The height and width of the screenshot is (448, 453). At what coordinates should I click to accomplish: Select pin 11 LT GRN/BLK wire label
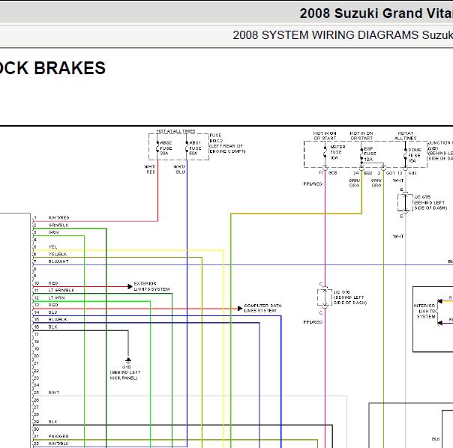pyautogui.click(x=61, y=291)
